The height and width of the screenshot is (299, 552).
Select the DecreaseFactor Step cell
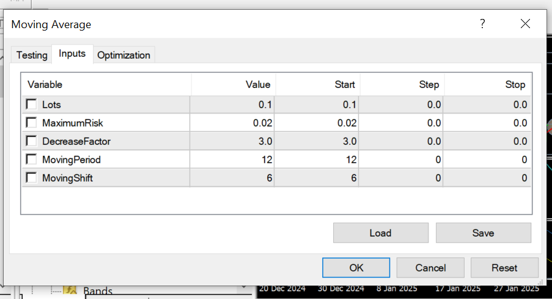click(x=401, y=141)
